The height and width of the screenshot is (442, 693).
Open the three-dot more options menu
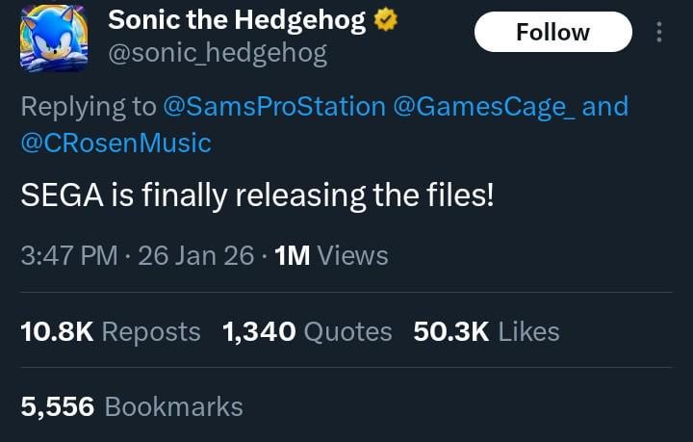(x=659, y=33)
